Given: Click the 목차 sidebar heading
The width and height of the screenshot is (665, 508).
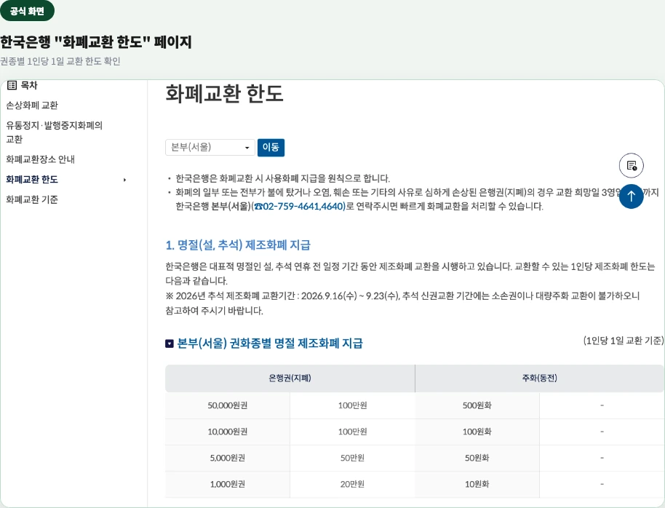Looking at the screenshot, I should click(29, 85).
